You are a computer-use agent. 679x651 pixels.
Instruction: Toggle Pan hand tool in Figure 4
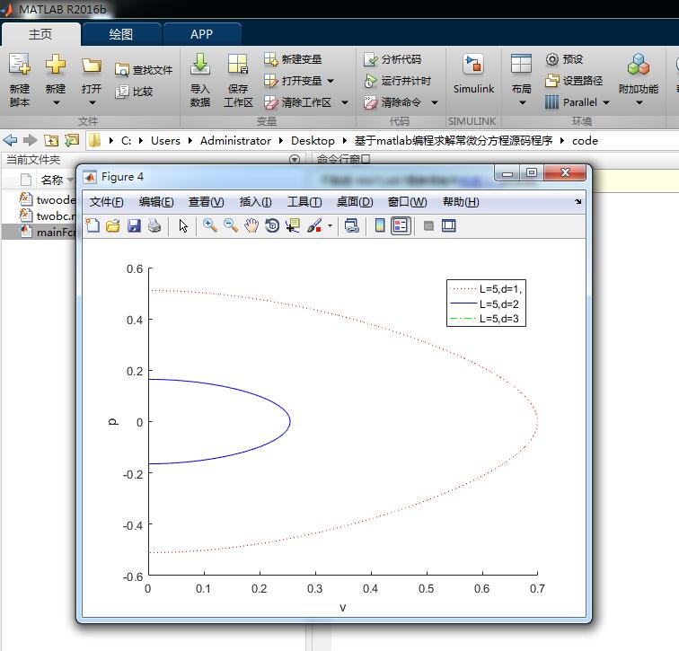pyautogui.click(x=251, y=225)
